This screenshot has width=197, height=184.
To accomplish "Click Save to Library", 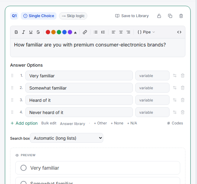I will pos(132,16).
